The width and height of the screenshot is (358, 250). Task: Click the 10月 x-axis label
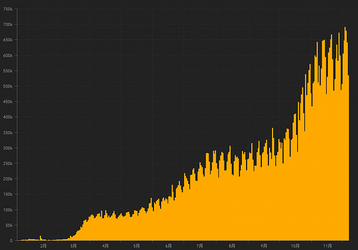(295, 246)
